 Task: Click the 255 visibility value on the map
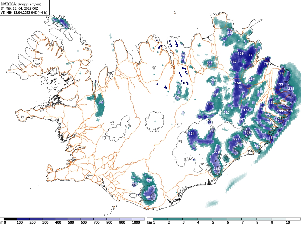213,131
